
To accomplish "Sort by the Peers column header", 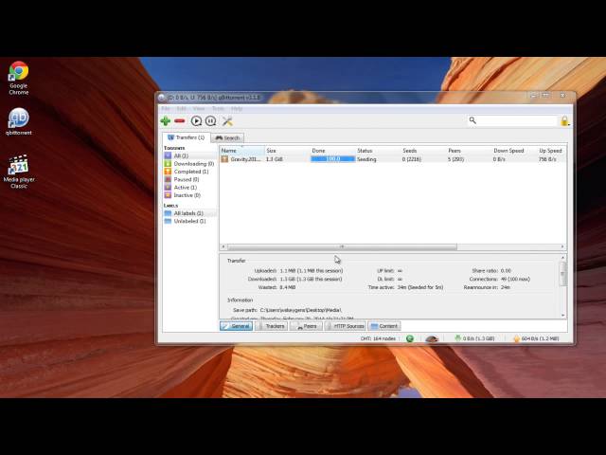I will (469, 151).
